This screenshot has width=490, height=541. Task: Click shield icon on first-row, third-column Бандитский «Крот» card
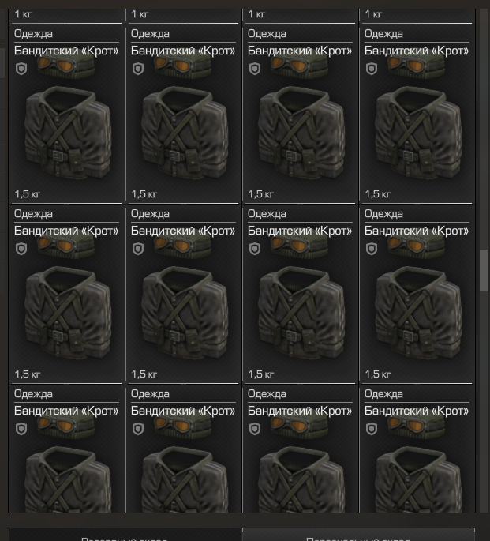click(255, 69)
